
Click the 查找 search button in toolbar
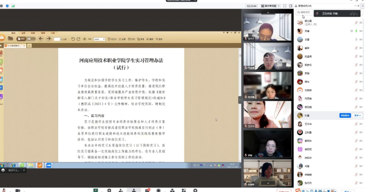point(159,39)
